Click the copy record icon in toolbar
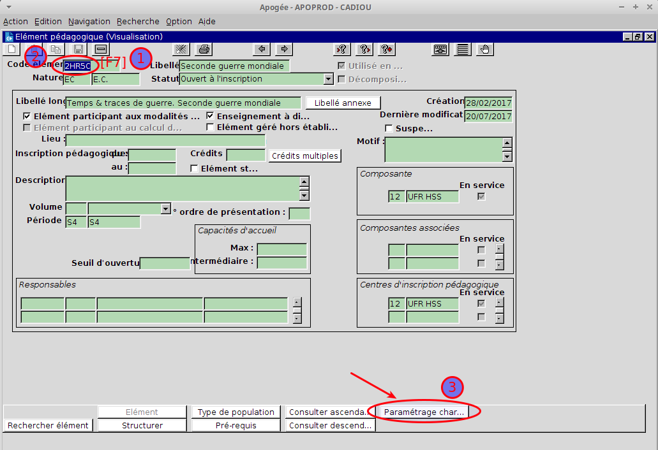658x450 pixels. pos(56,50)
